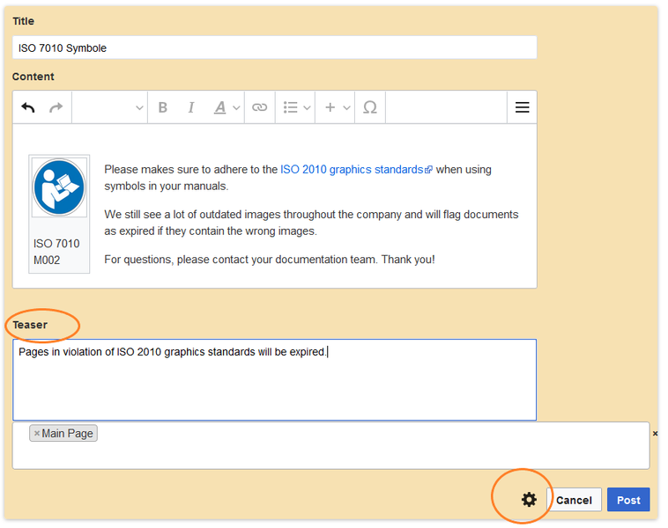
Task: Open post settings gear icon
Action: click(529, 500)
